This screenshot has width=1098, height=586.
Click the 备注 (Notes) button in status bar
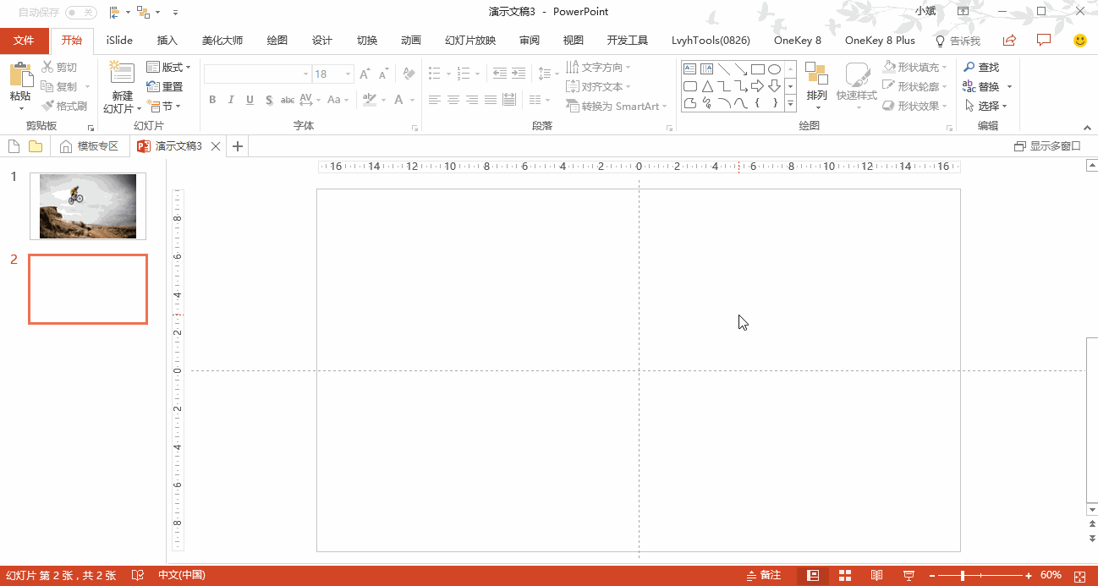click(764, 575)
